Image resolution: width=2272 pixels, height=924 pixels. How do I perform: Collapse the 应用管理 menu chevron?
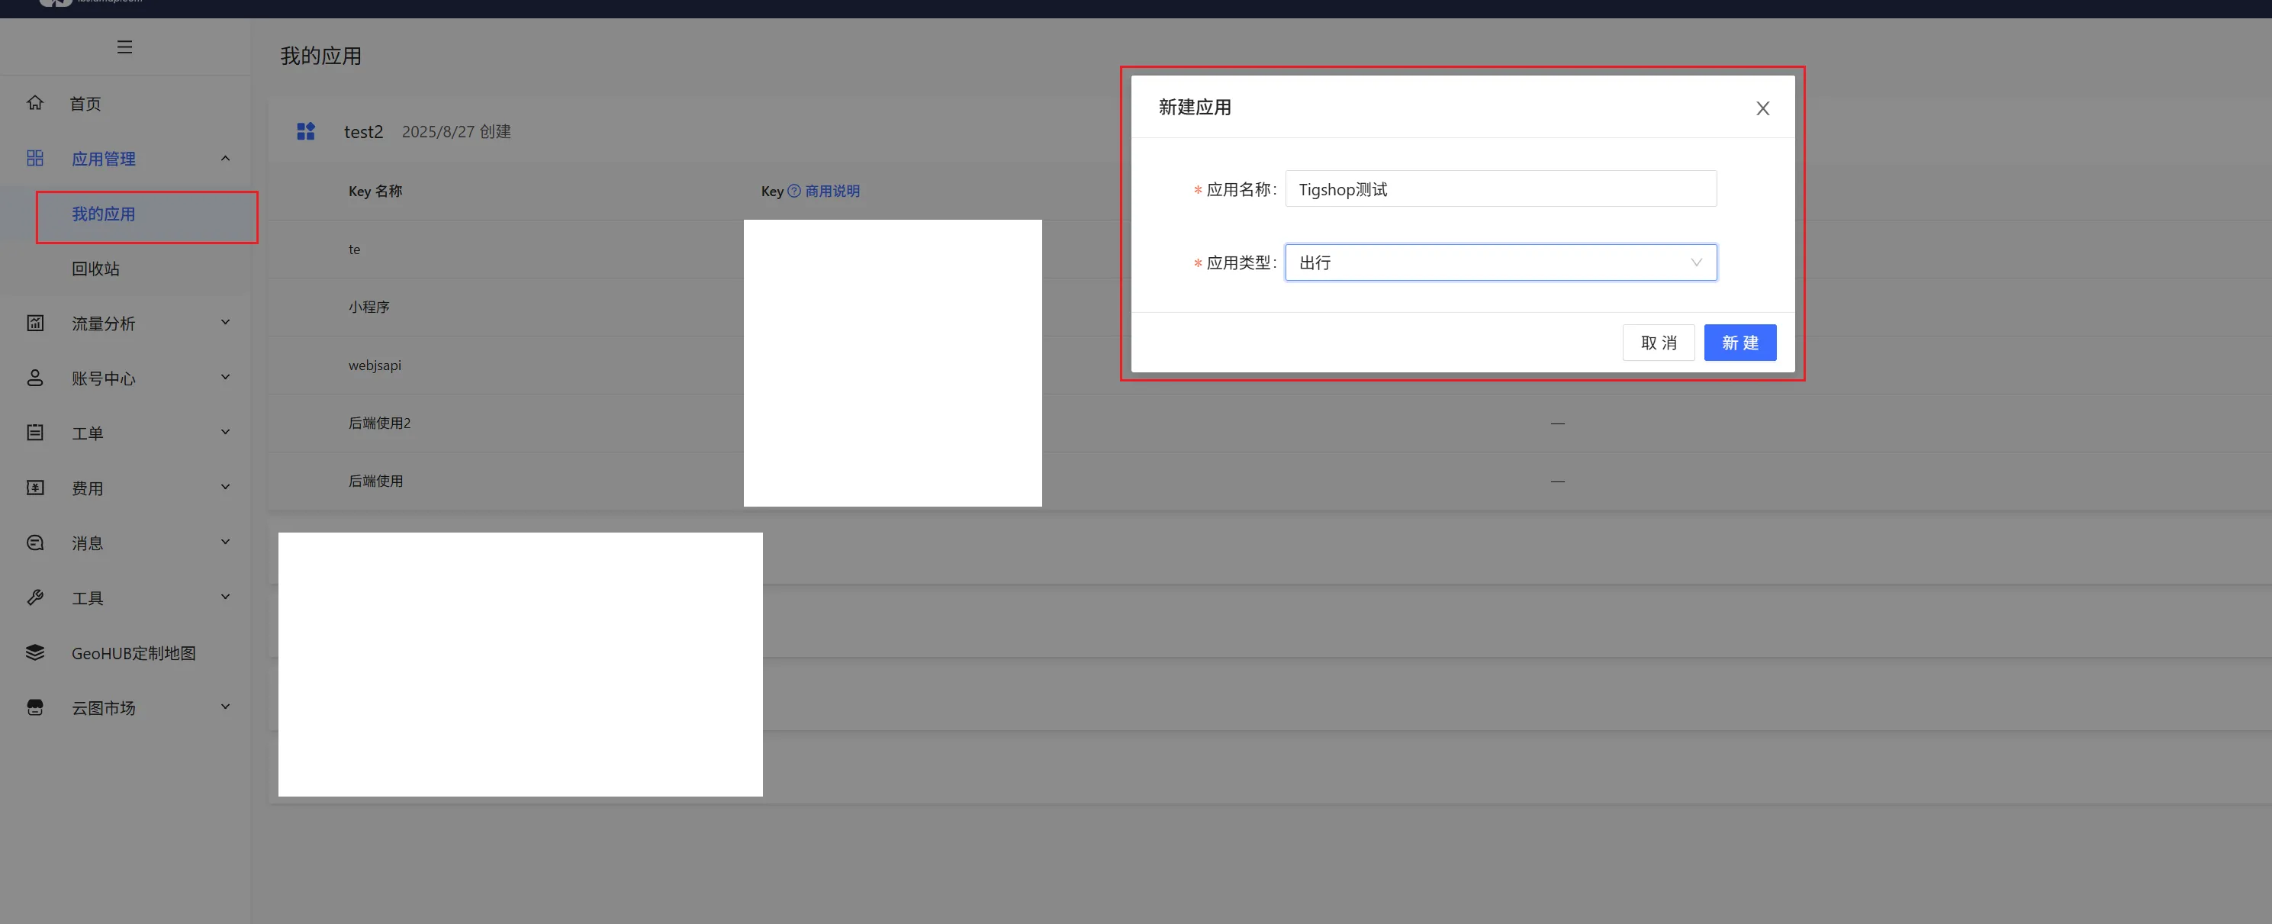coord(225,159)
